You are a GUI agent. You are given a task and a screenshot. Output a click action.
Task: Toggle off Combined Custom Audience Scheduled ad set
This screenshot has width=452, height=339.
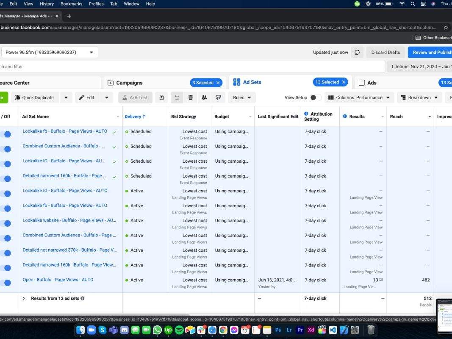pyautogui.click(x=6, y=149)
